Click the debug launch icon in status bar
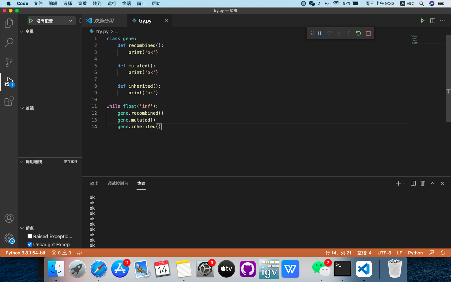 pyautogui.click(x=80, y=253)
